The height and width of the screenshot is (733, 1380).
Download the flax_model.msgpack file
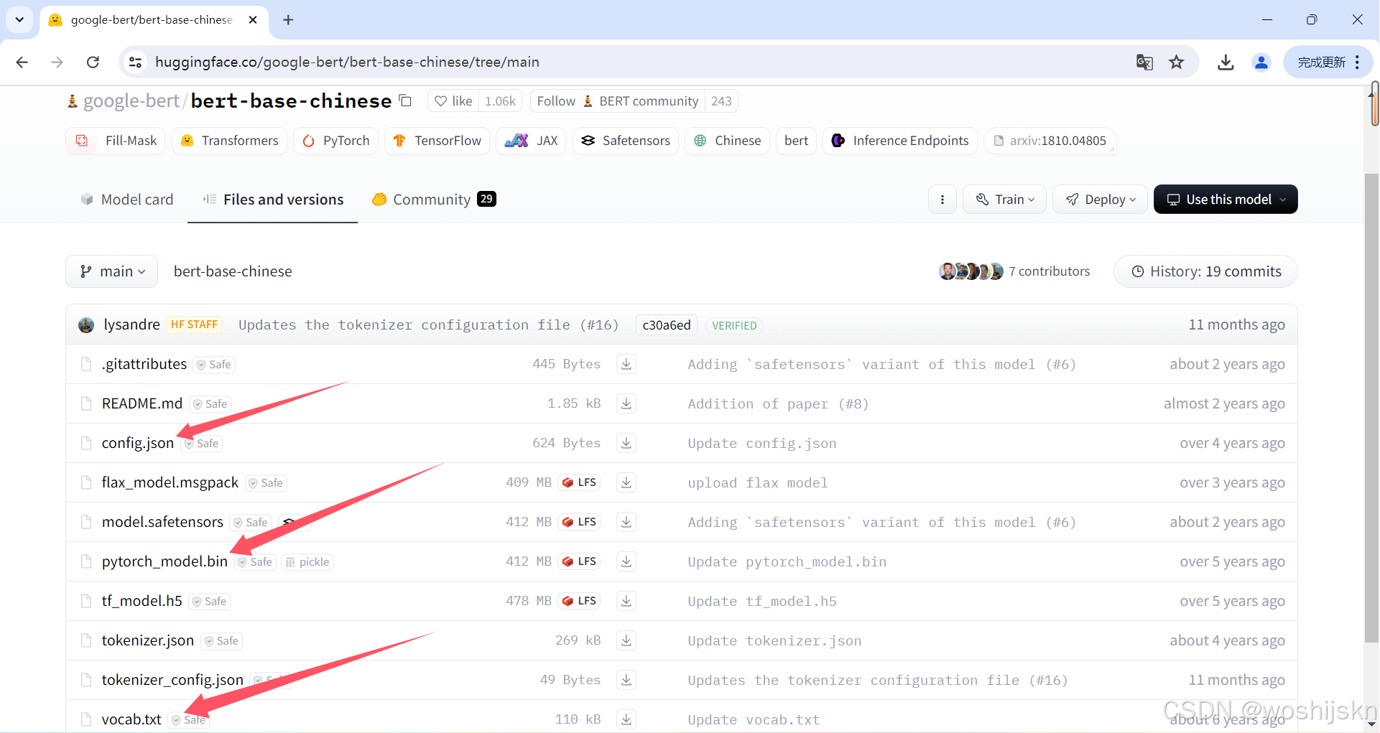[x=626, y=482]
